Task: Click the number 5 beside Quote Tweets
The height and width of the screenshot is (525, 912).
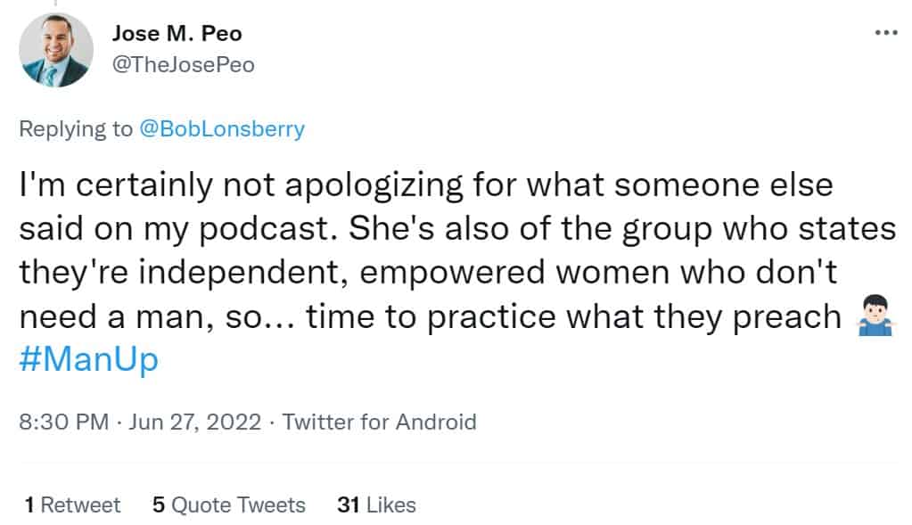Action: click(x=158, y=505)
